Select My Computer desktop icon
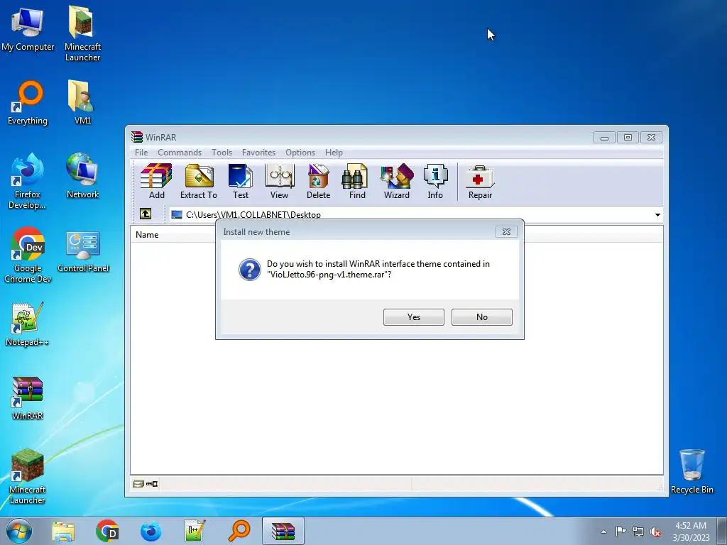 point(28,29)
